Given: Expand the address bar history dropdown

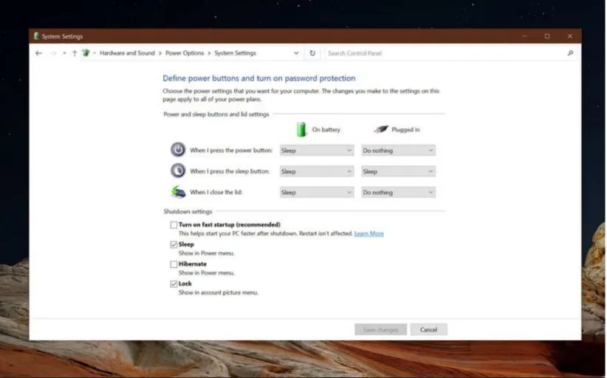Looking at the screenshot, I should click(x=296, y=53).
